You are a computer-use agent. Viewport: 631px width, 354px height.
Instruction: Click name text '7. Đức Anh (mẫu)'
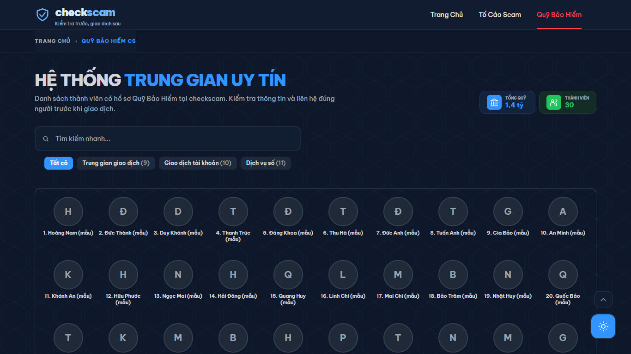(398, 233)
